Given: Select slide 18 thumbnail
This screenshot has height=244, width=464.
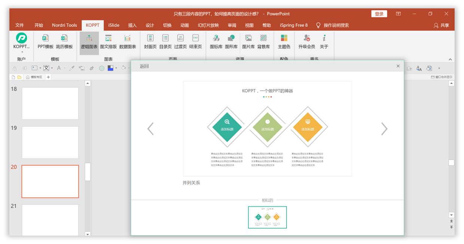Looking at the screenshot, I should click(x=50, y=103).
